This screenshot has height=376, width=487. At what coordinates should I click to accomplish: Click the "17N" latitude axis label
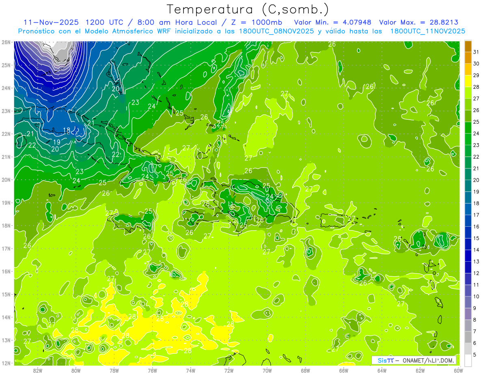coord(6,248)
